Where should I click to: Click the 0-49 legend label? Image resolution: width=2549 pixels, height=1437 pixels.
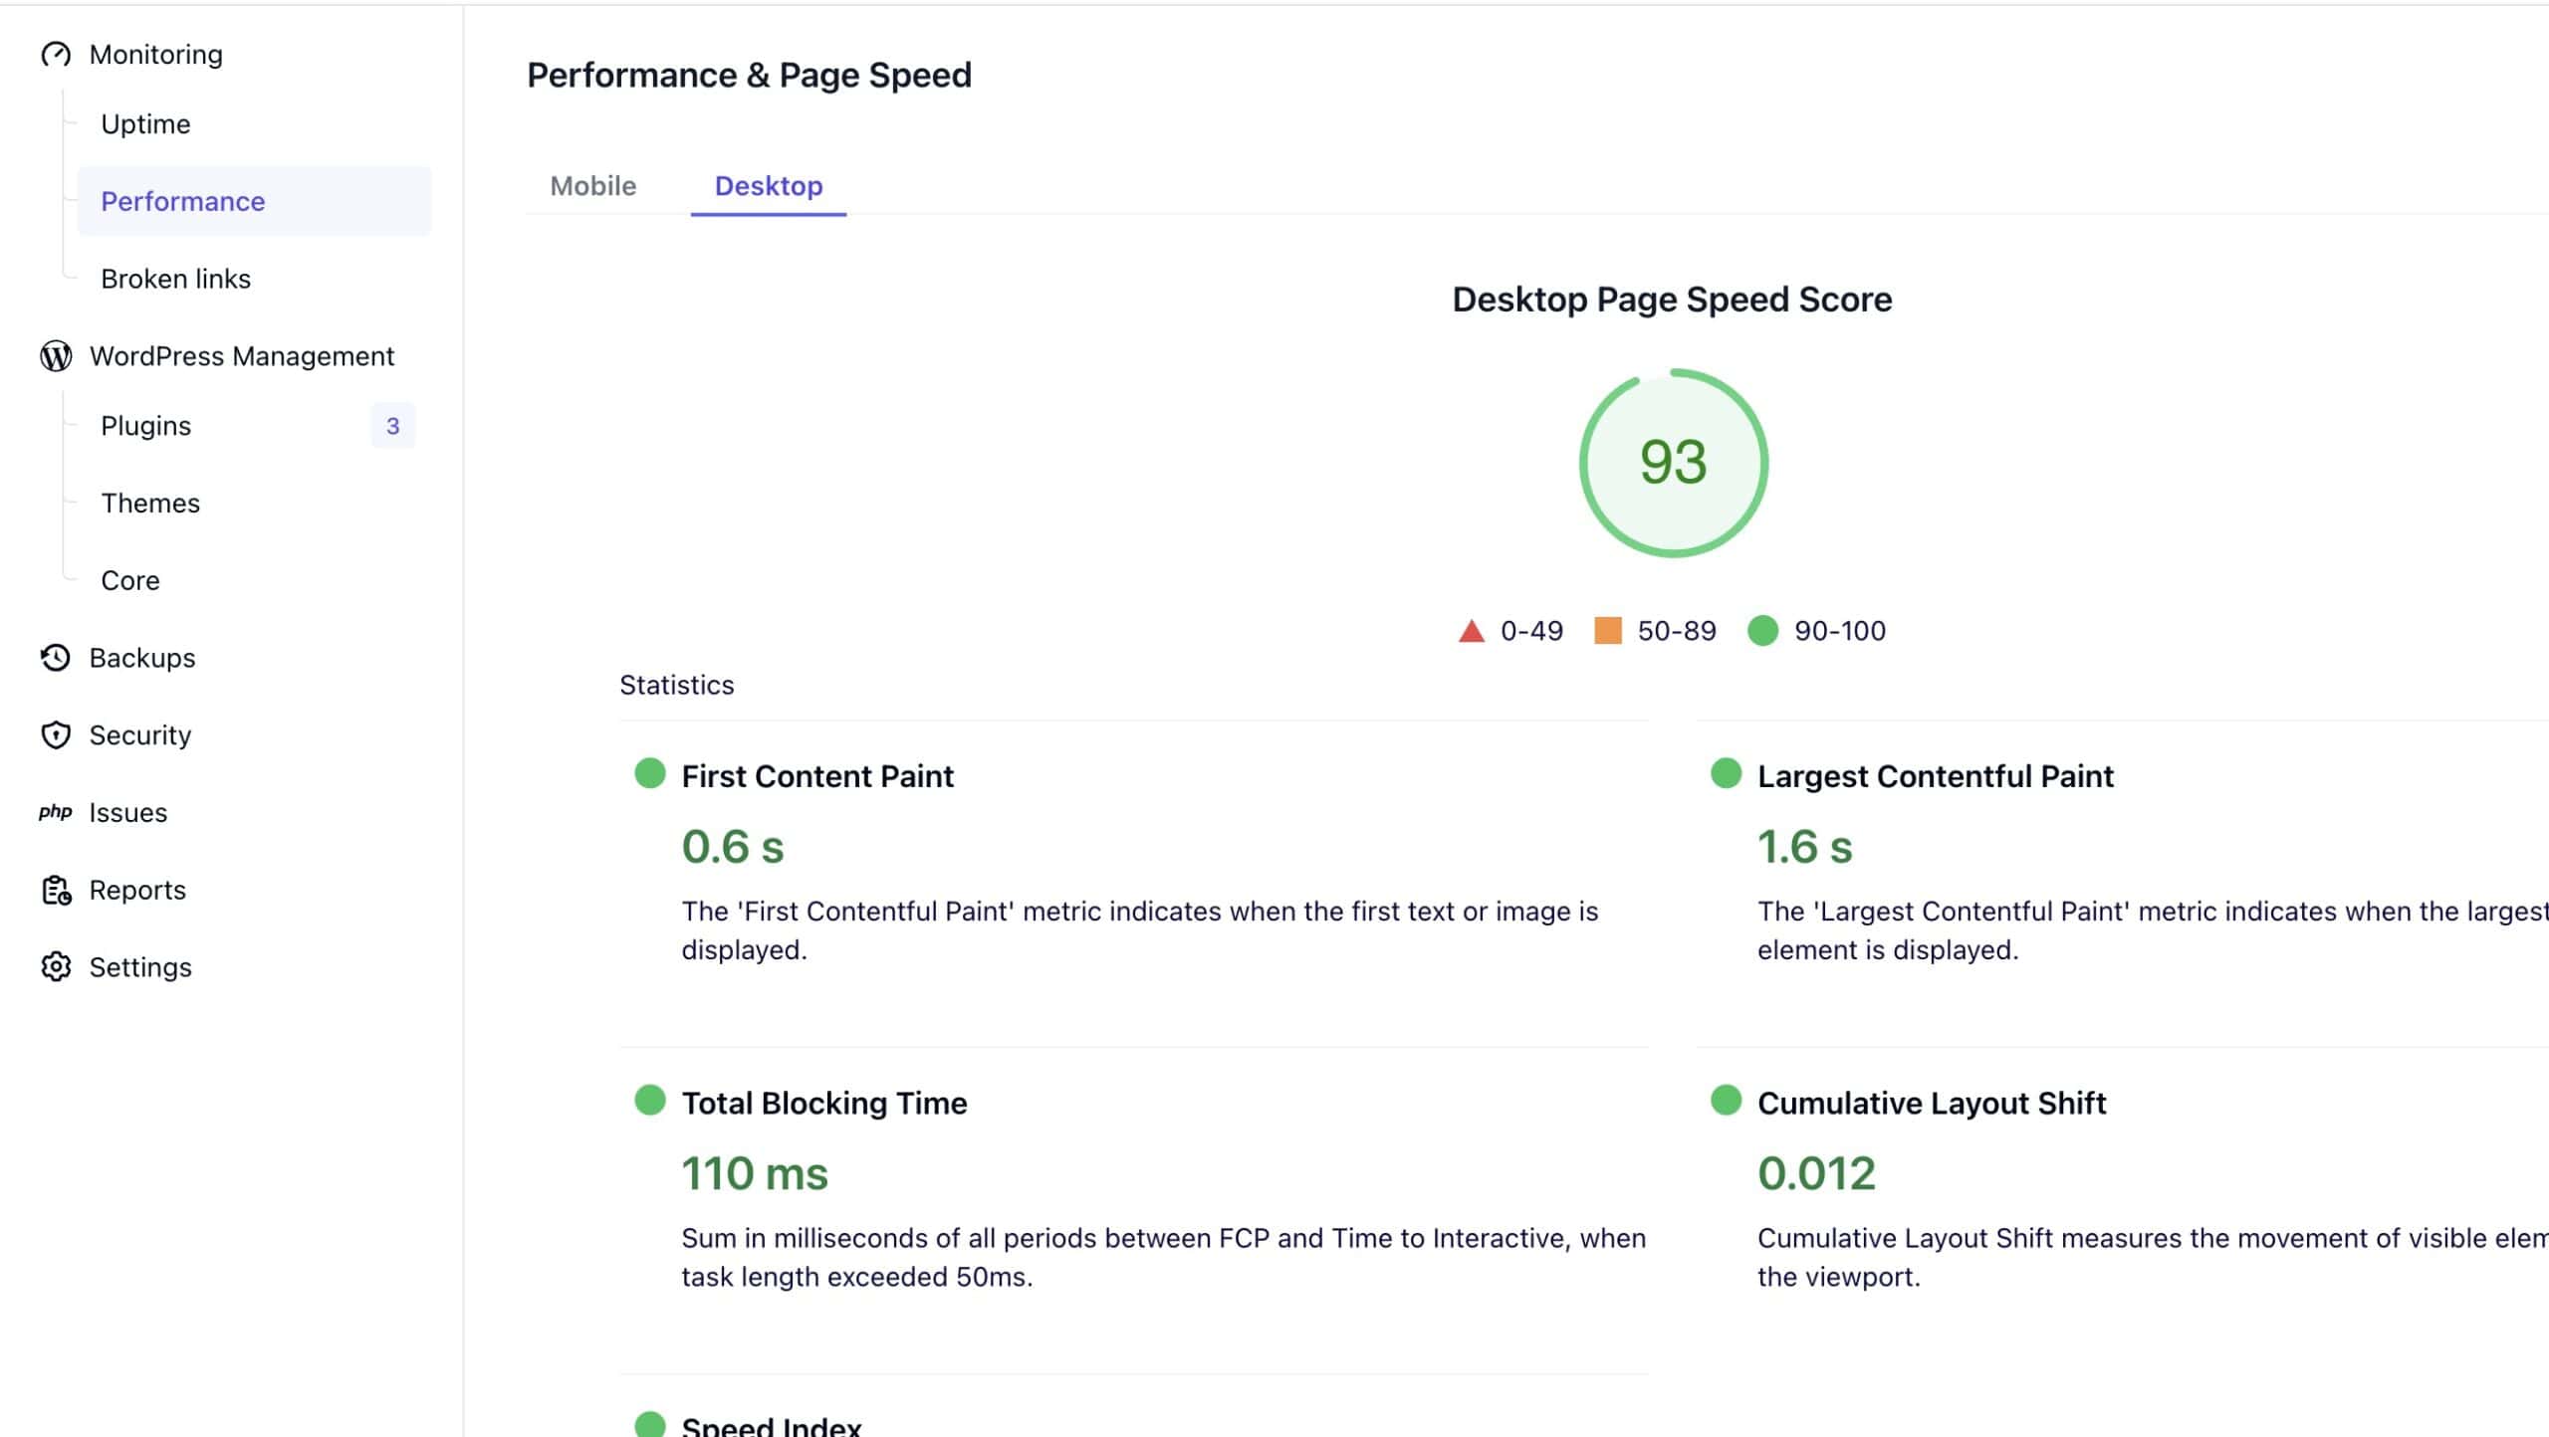click(1531, 631)
